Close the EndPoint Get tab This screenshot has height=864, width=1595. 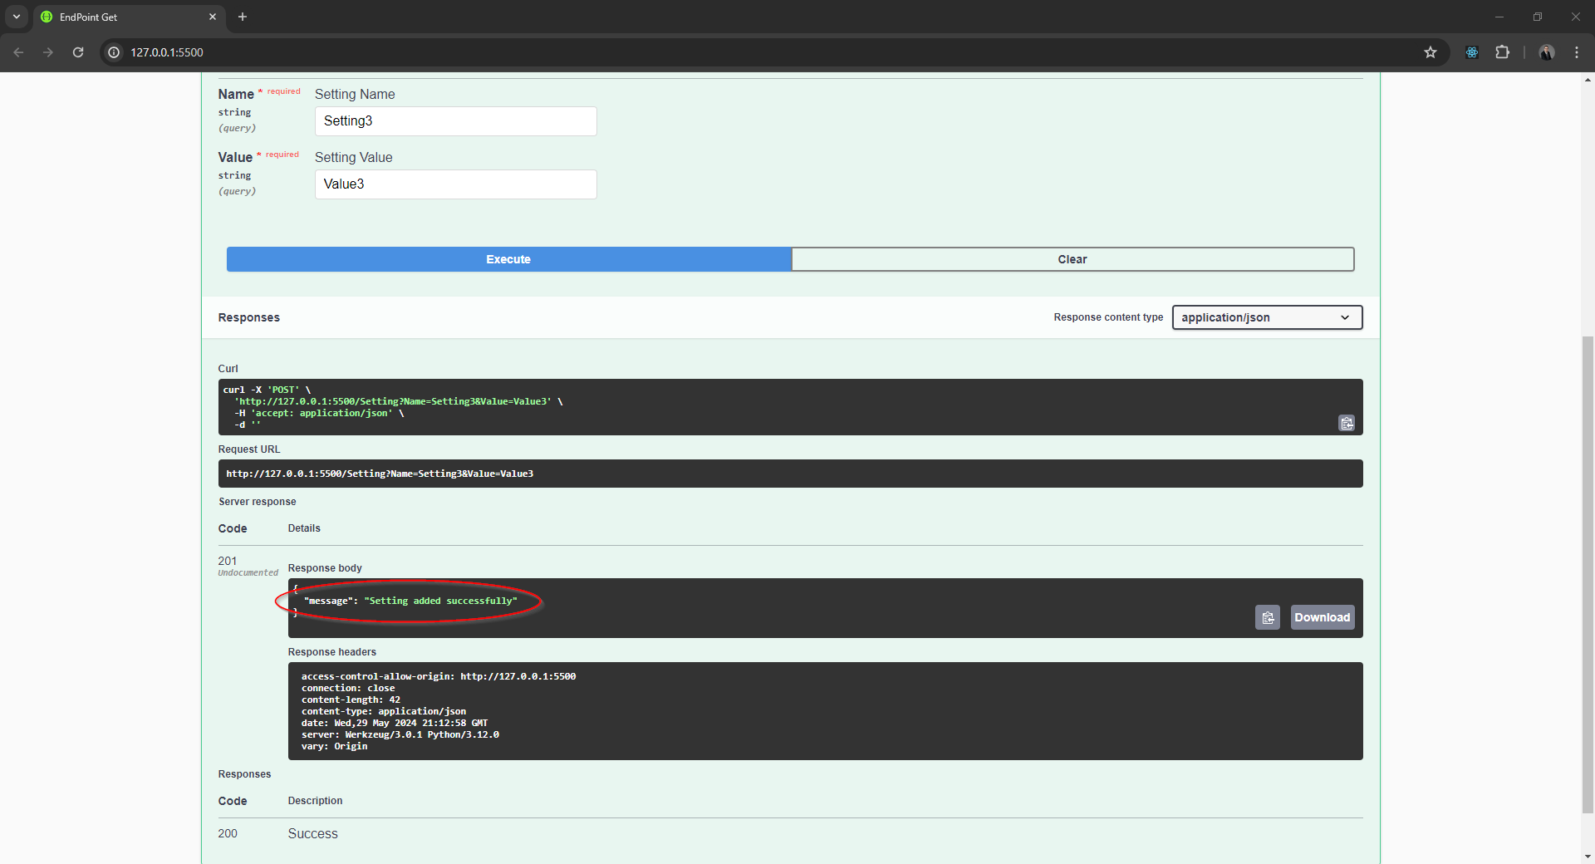click(213, 17)
